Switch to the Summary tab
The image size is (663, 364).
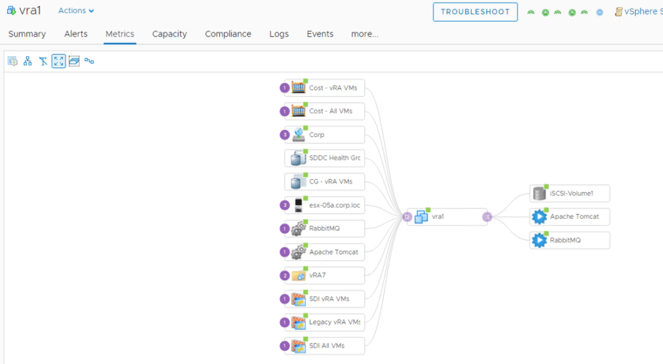(27, 34)
